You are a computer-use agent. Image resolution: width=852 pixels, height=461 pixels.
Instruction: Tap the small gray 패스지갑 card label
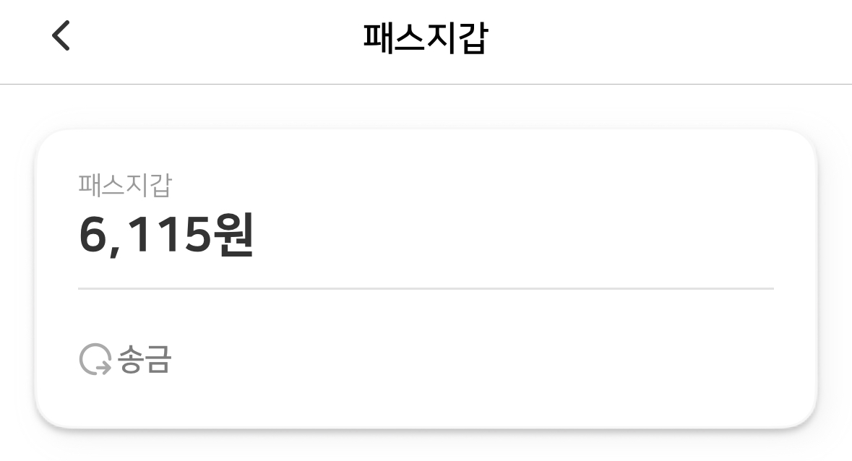(124, 186)
